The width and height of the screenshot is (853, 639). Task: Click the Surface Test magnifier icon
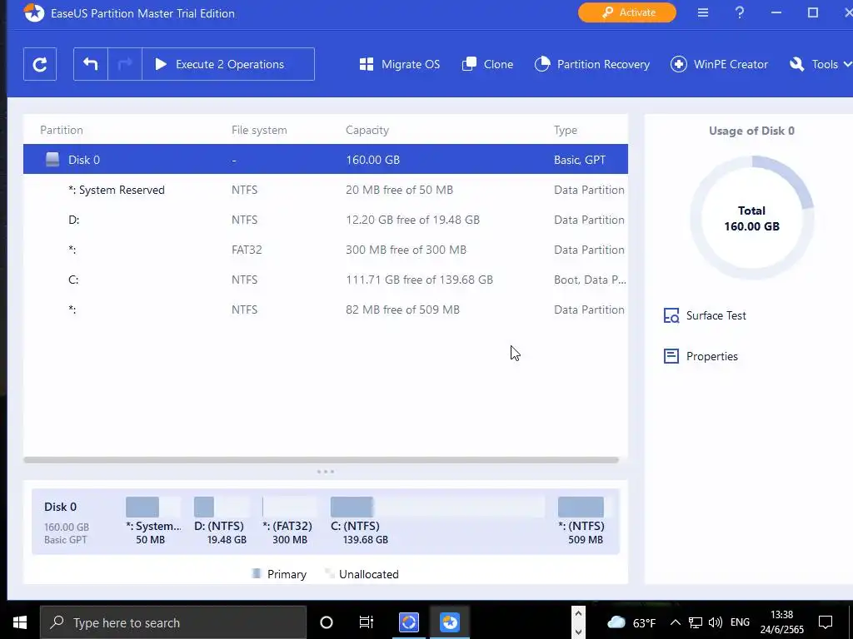[671, 315]
